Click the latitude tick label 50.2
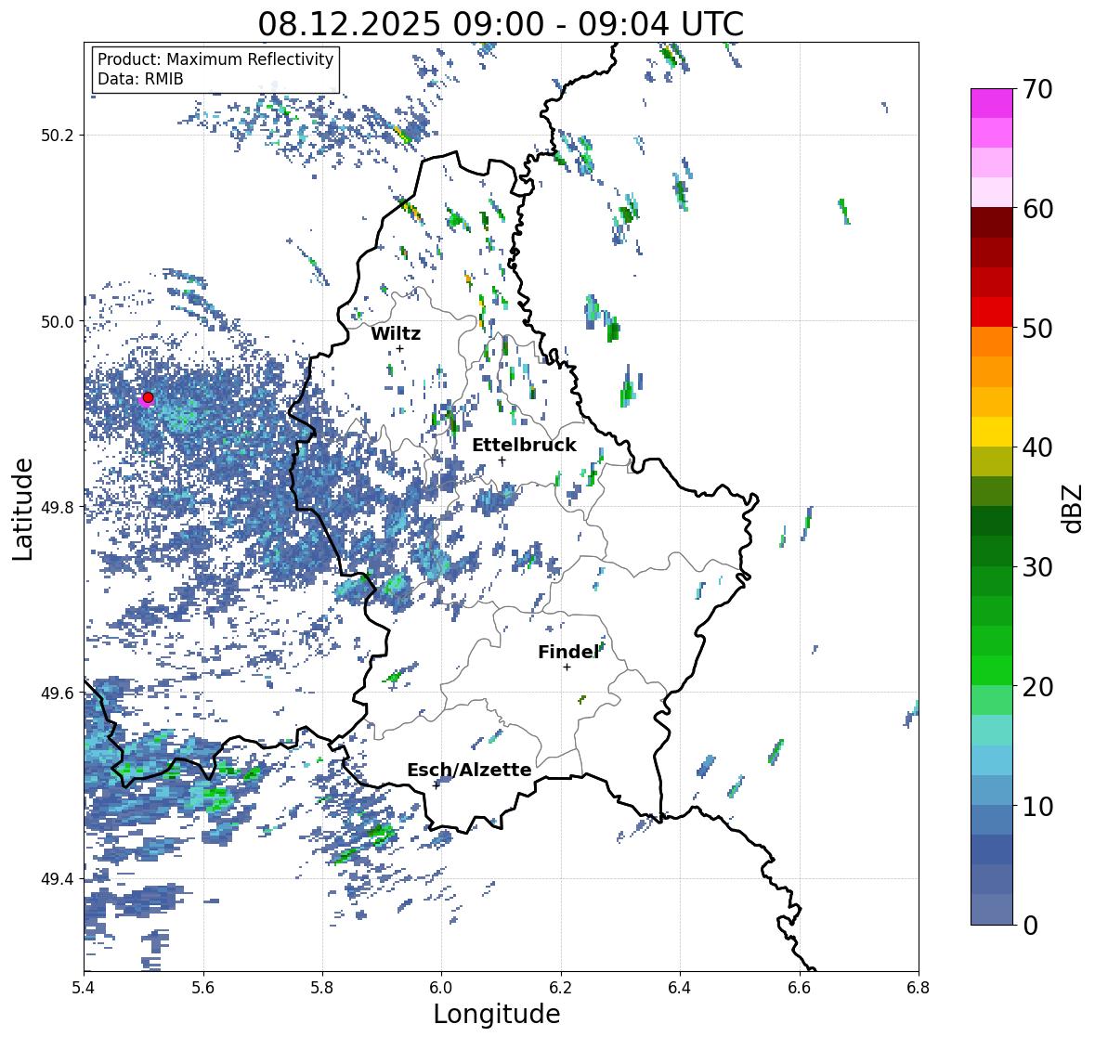This screenshot has width=1095, height=1037. [x=58, y=136]
